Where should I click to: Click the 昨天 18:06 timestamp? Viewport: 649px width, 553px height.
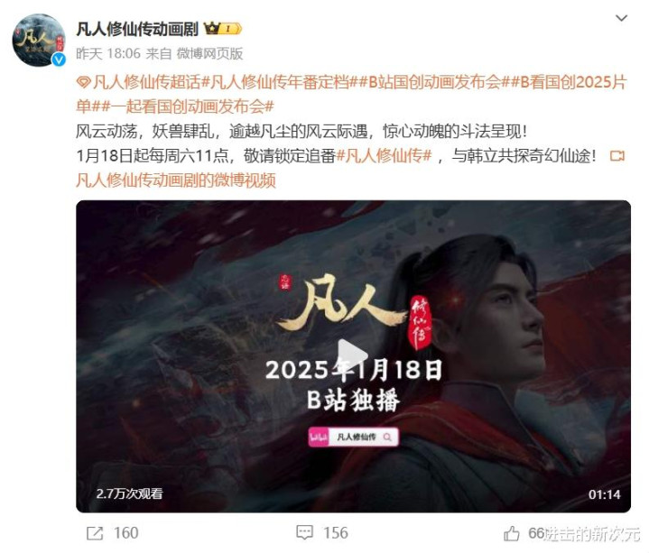click(108, 54)
